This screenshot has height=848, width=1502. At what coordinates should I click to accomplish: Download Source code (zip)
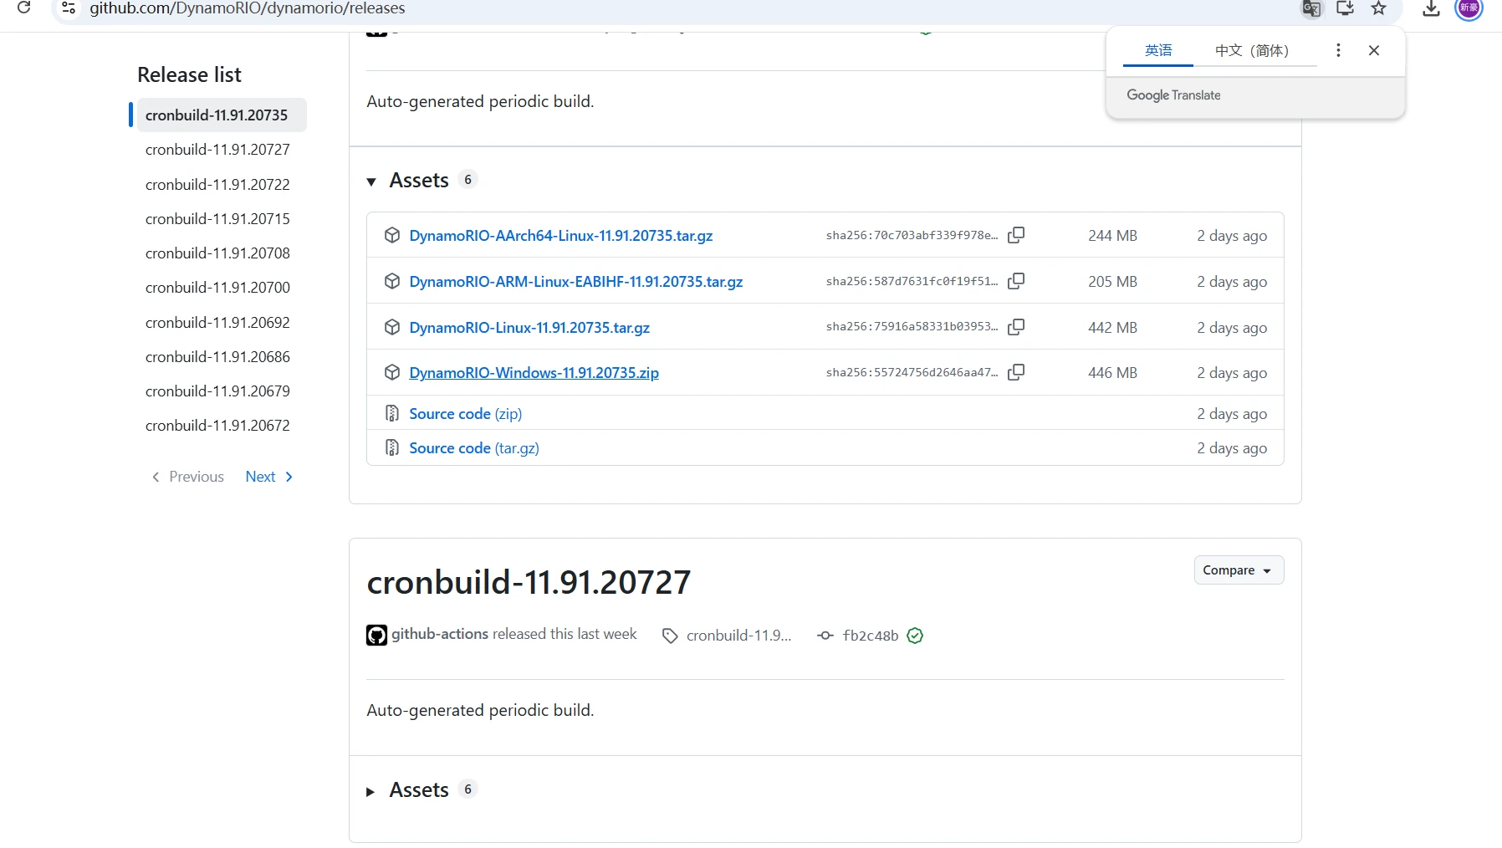pos(465,414)
